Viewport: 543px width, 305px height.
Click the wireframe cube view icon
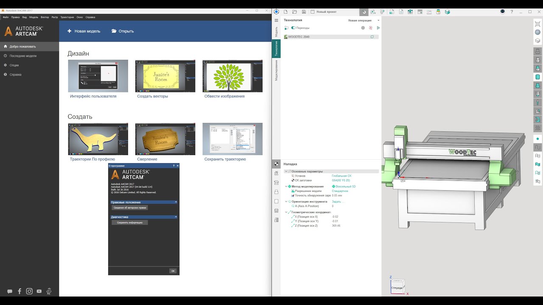pos(537,41)
